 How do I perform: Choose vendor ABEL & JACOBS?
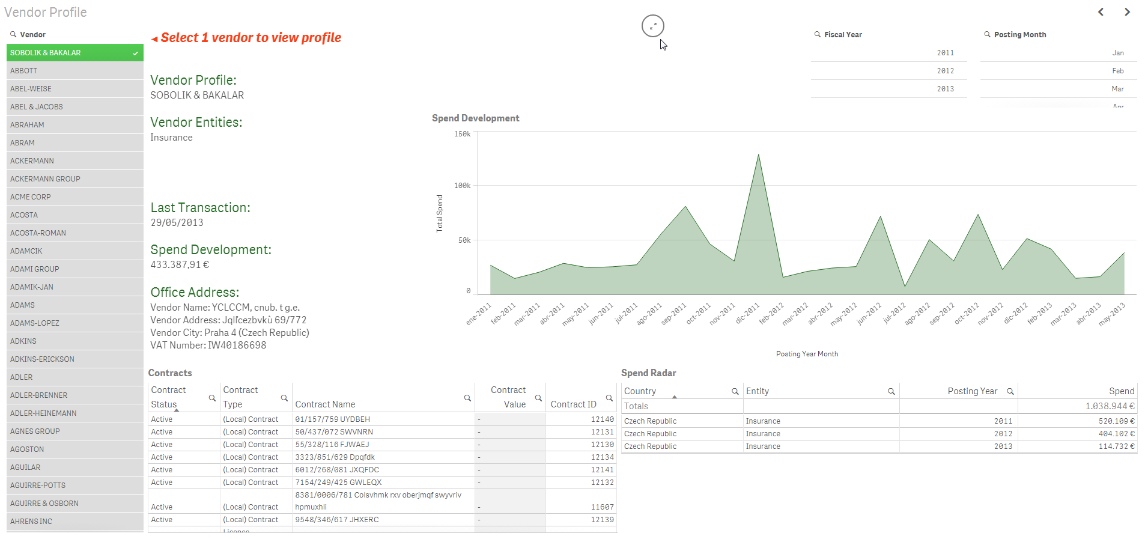pos(74,107)
